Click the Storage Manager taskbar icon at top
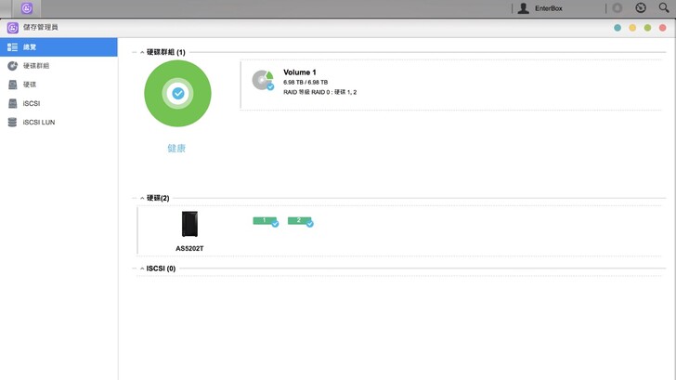 click(x=27, y=8)
